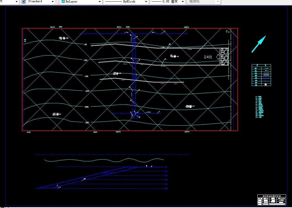Screen dimensions: 292x208
Task: Select the -100 contour label in plan view
Action: pyautogui.click(x=85, y=60)
